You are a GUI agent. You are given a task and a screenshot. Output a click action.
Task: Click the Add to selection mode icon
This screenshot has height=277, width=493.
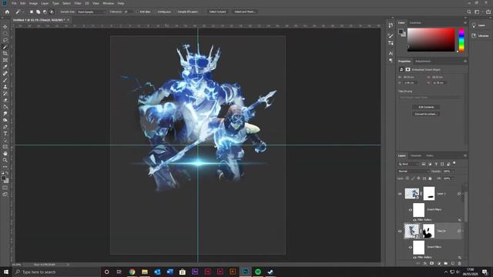point(38,12)
